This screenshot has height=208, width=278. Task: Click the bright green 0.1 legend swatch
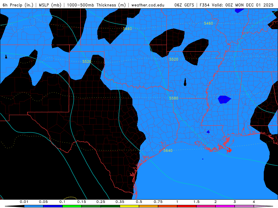click(x=72, y=206)
